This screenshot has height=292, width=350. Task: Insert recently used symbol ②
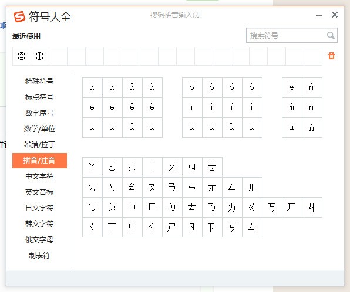21,56
